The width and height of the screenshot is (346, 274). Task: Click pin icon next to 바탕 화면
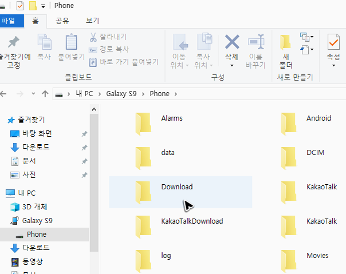(x=84, y=134)
